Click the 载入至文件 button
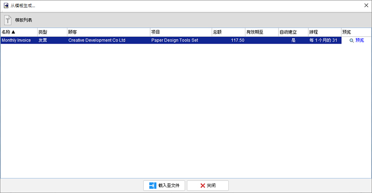This screenshot has height=193, width=372. [x=164, y=186]
